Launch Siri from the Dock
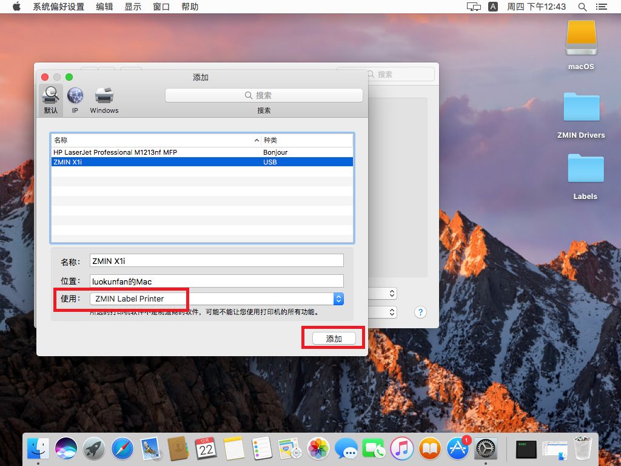The height and width of the screenshot is (466, 621). pyautogui.click(x=66, y=449)
